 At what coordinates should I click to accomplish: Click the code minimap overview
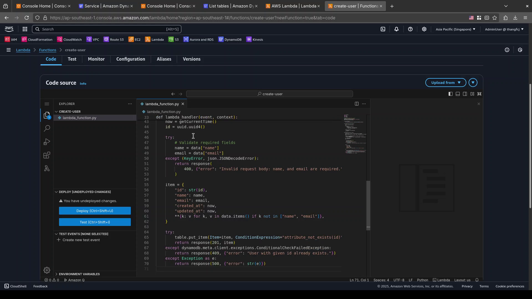pyautogui.click(x=355, y=134)
